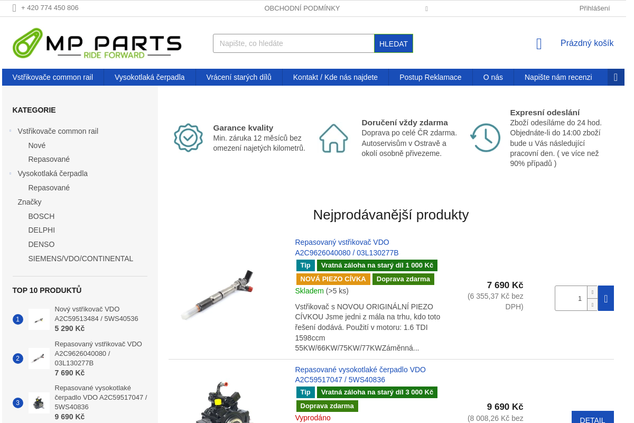Open Přihlášení login link
This screenshot has height=423, width=634.
click(594, 8)
